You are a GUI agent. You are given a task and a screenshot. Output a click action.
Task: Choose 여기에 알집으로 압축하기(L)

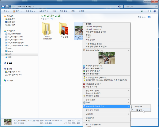pyautogui.click(x=107, y=77)
